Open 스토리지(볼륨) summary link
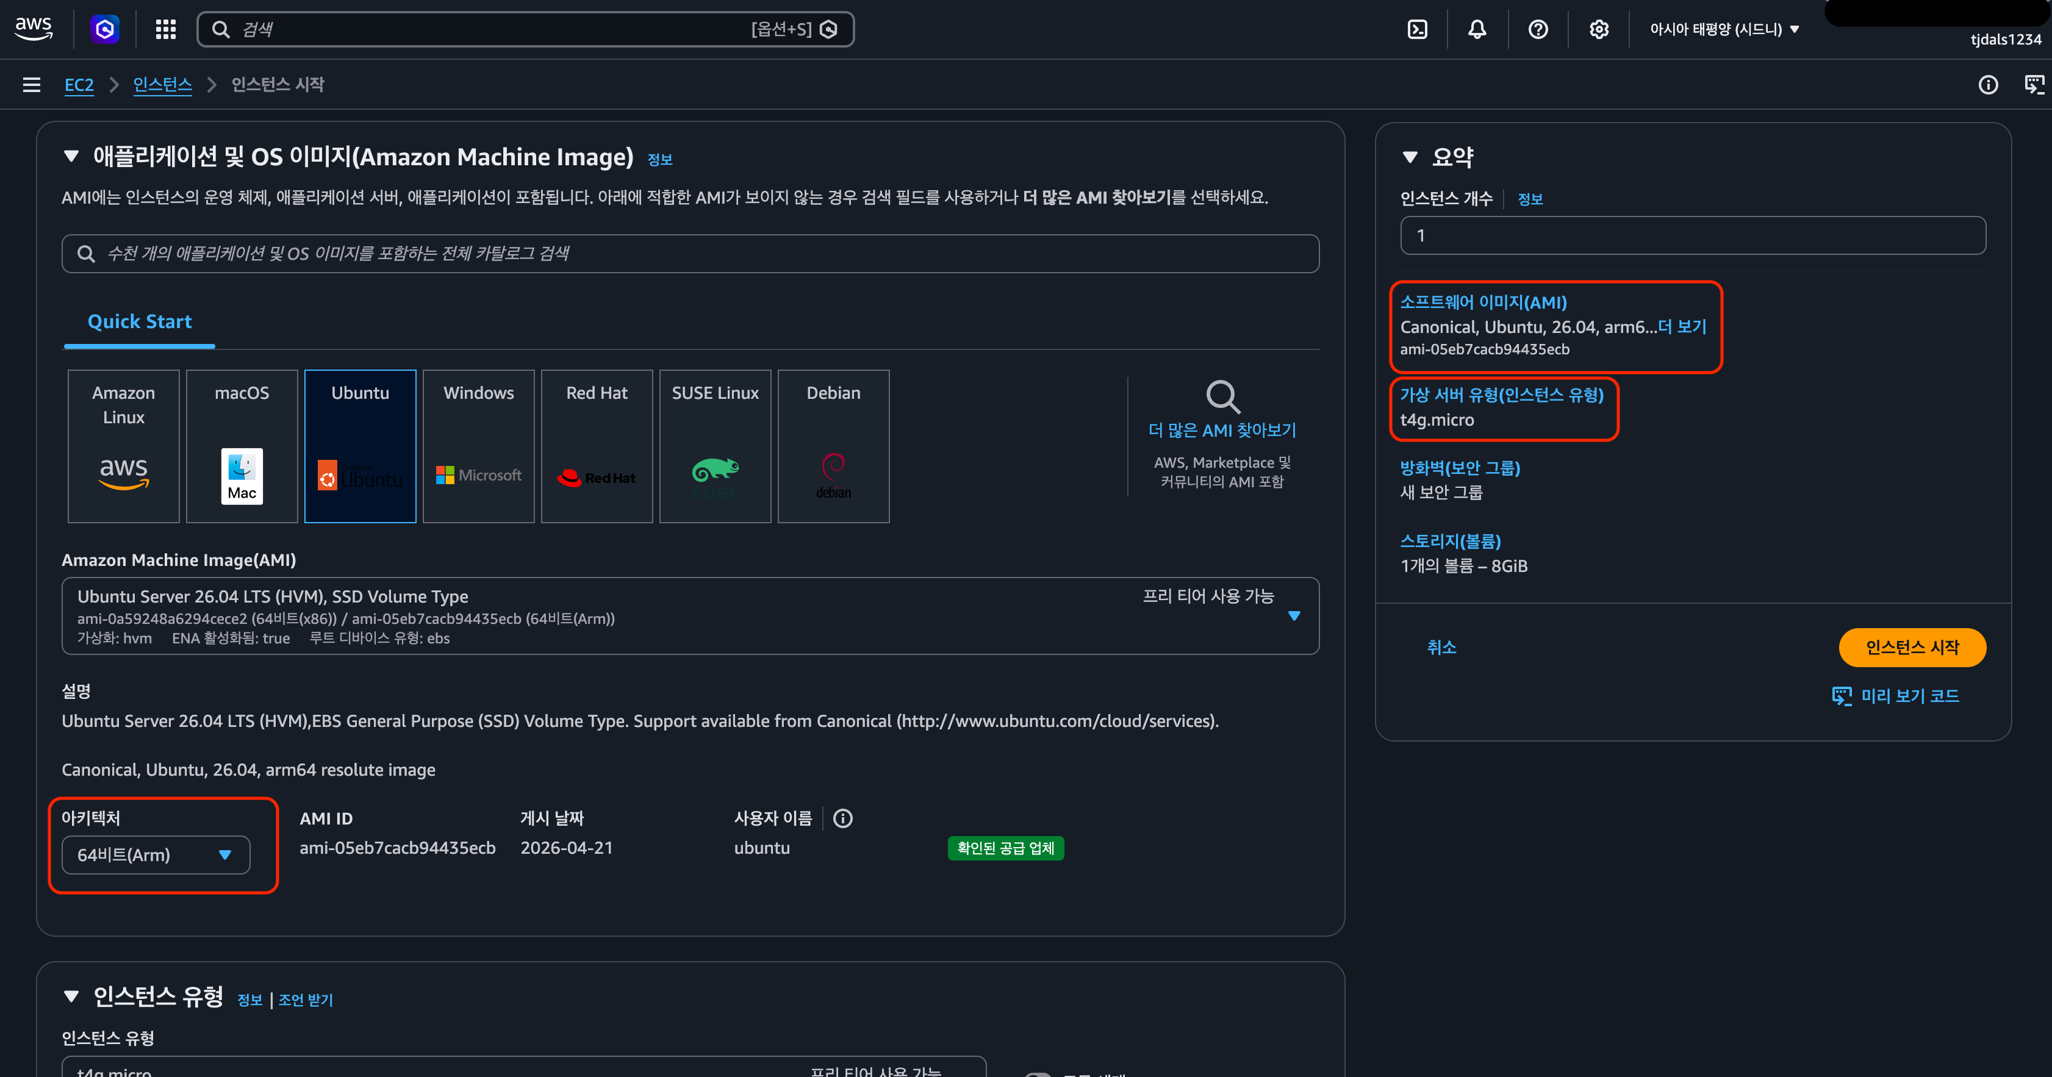The width and height of the screenshot is (2052, 1077). (x=1451, y=542)
